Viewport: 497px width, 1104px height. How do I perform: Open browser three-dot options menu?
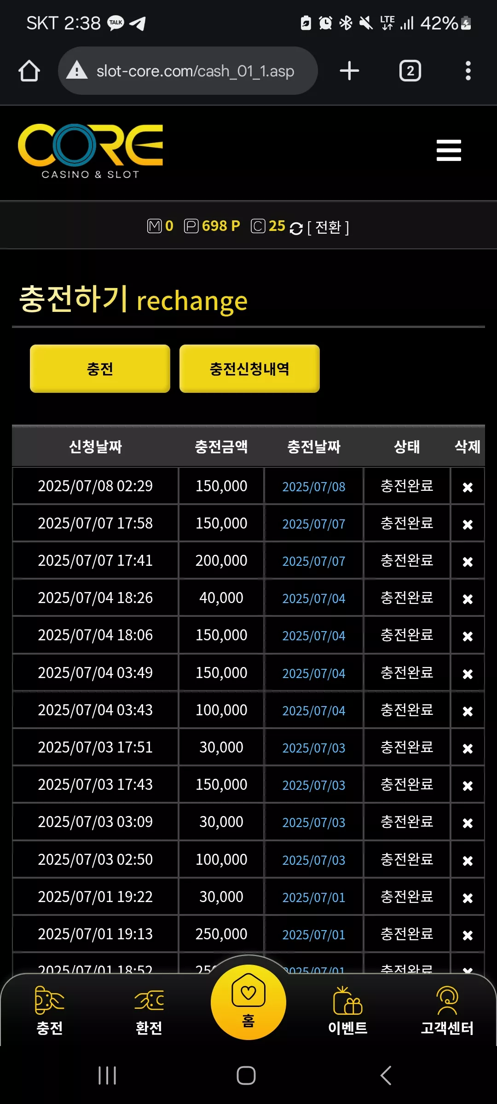pyautogui.click(x=468, y=71)
